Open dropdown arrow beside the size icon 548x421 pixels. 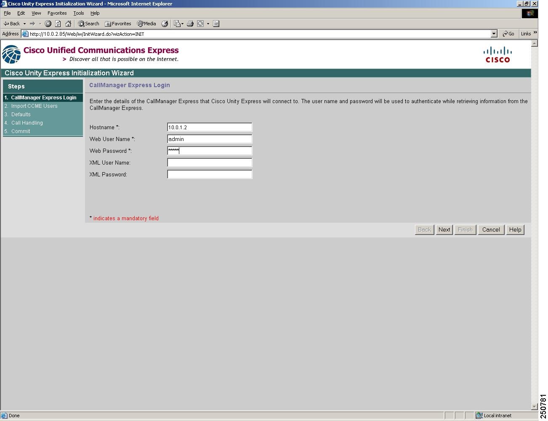click(x=208, y=24)
